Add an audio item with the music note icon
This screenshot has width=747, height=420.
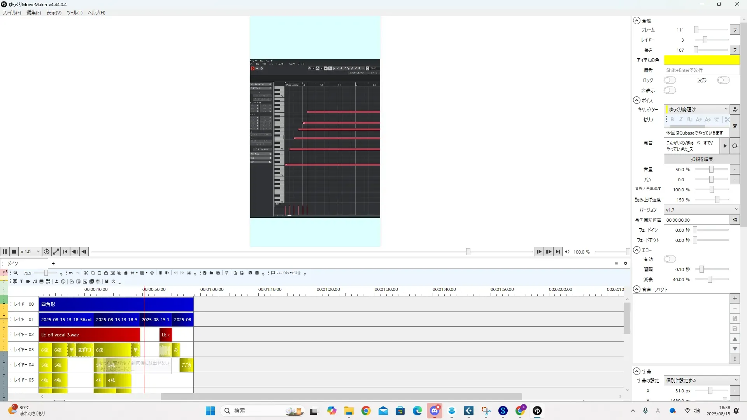tap(35, 282)
